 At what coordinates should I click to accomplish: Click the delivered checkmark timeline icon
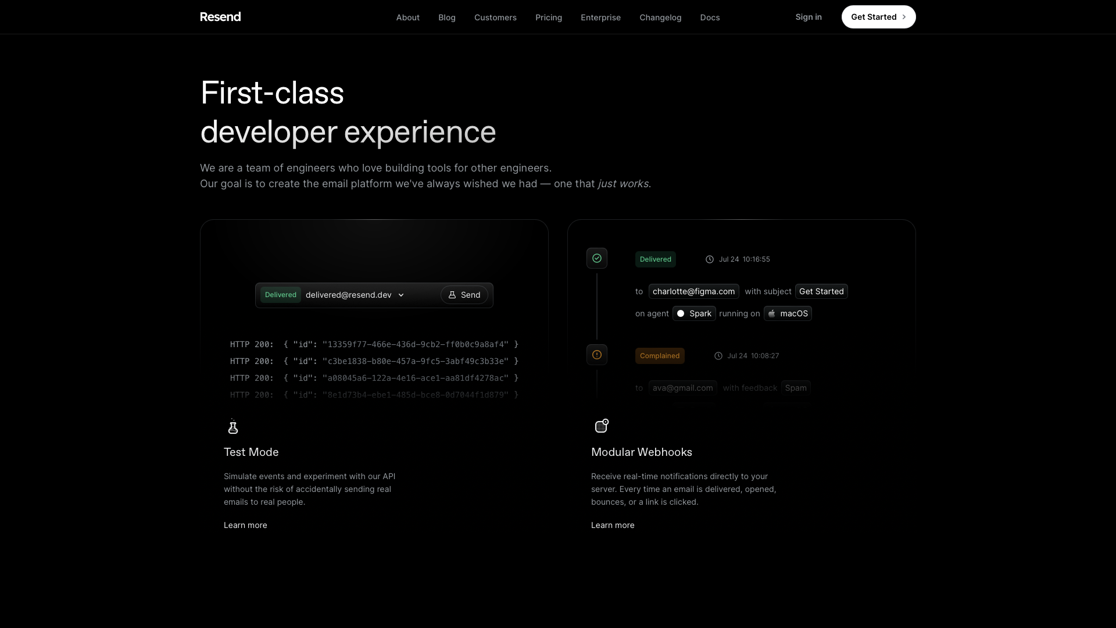[x=597, y=258]
